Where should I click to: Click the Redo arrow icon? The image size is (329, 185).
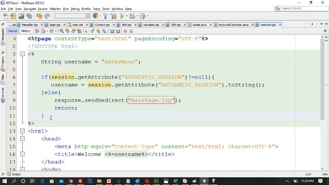click(x=47, y=16)
